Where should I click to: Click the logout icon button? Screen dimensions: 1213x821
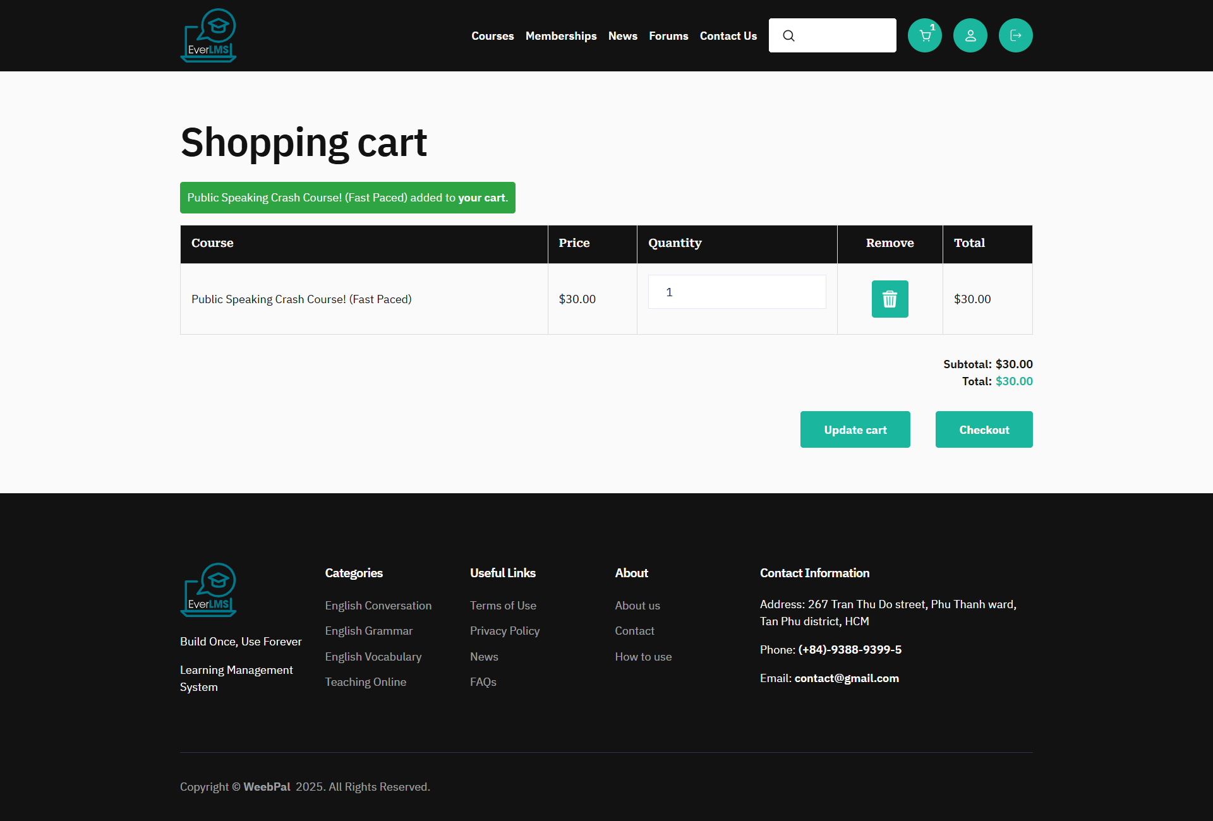[1015, 35]
